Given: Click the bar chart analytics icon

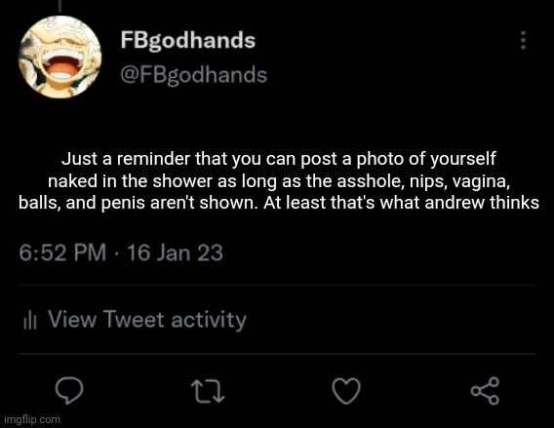Looking at the screenshot, I should [x=30, y=320].
